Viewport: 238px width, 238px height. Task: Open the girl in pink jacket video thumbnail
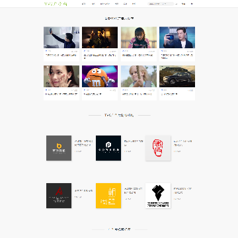point(139,38)
